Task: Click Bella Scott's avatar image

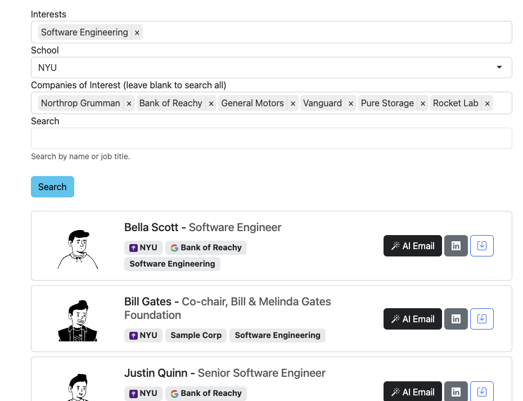Action: coord(78,249)
